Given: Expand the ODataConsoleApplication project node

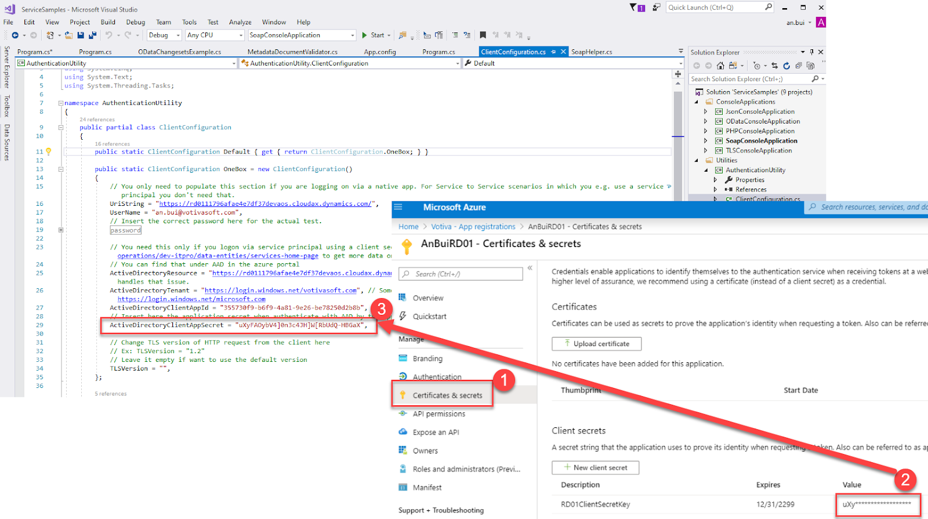Looking at the screenshot, I should 706,121.
